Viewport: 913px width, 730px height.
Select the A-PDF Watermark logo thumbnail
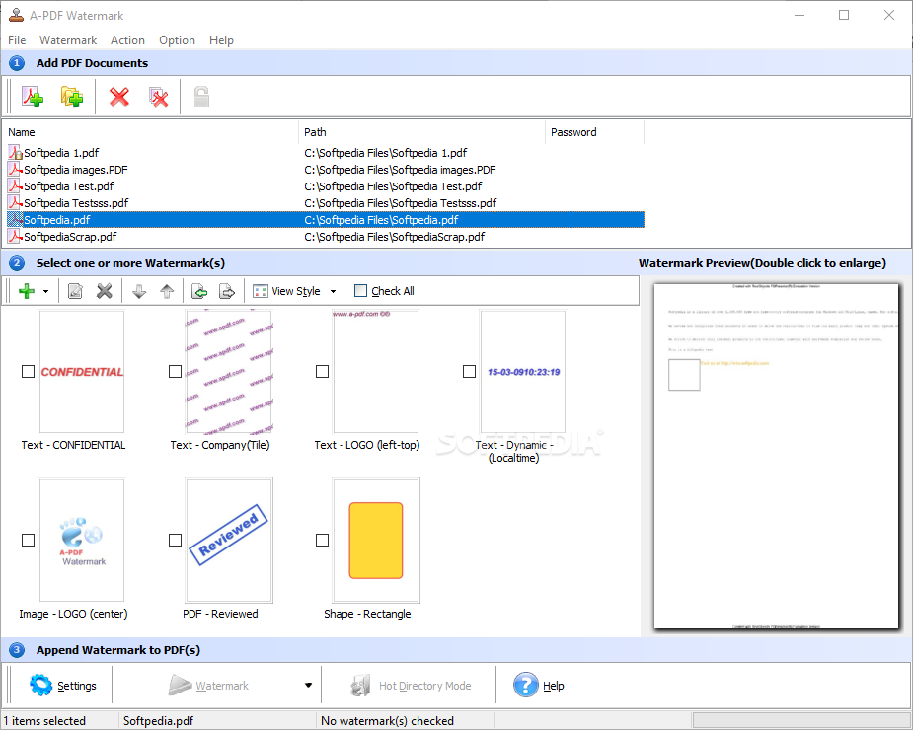coord(82,541)
